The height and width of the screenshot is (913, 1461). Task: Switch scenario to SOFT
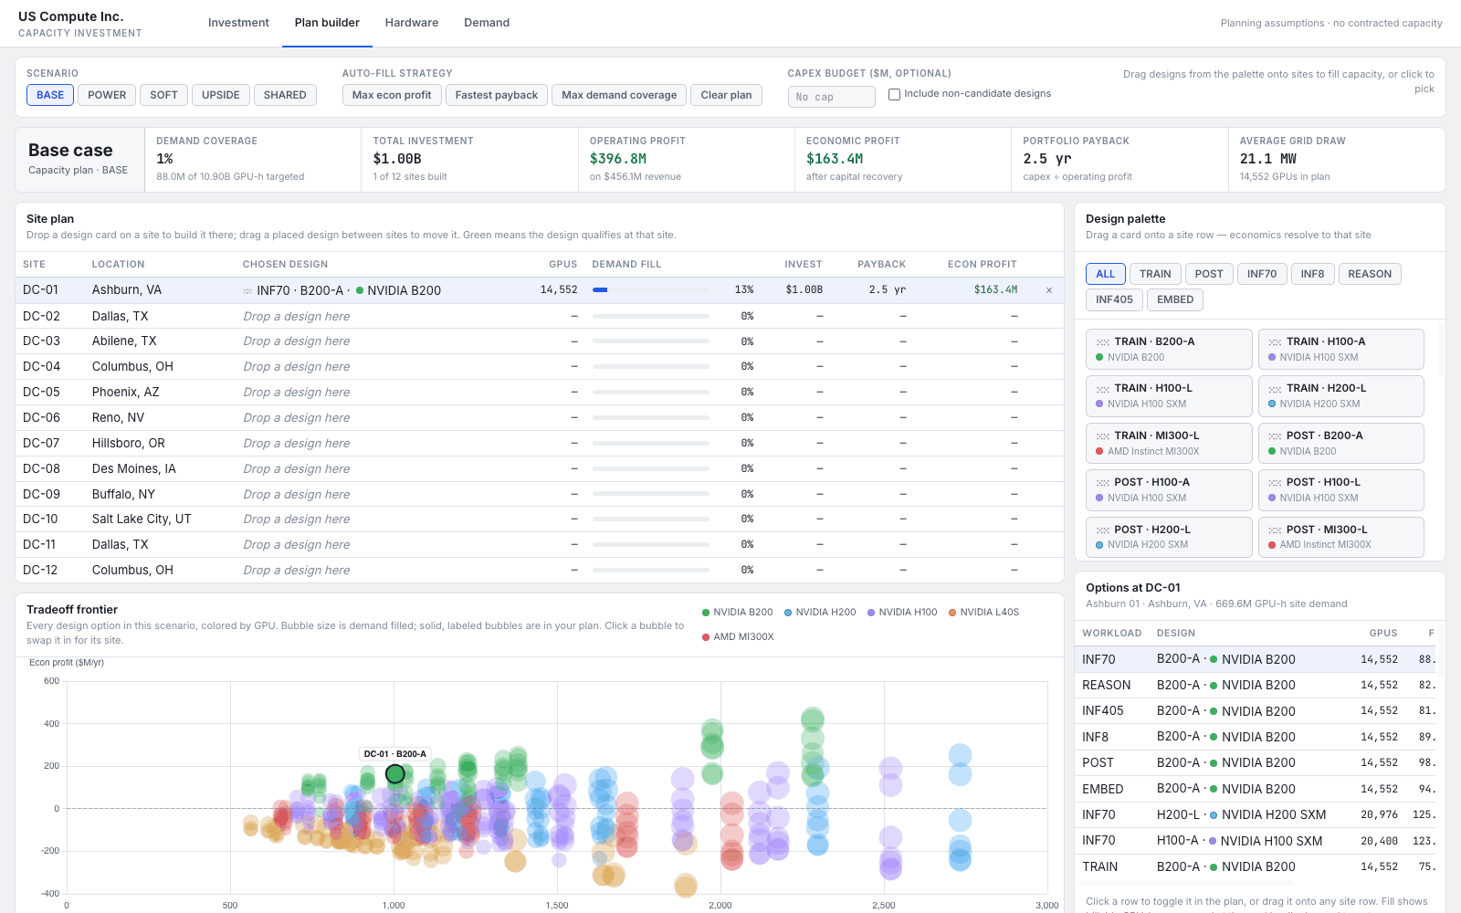pyautogui.click(x=163, y=95)
